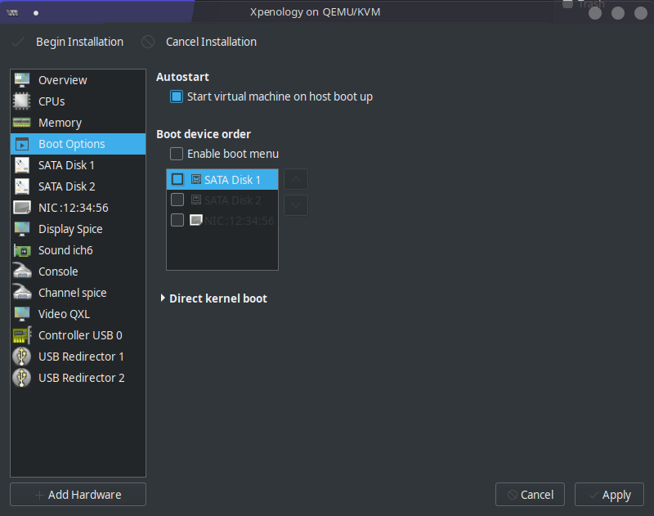The image size is (654, 516).
Task: Check SATA Disk 1 boot device checkbox
Action: coord(177,179)
